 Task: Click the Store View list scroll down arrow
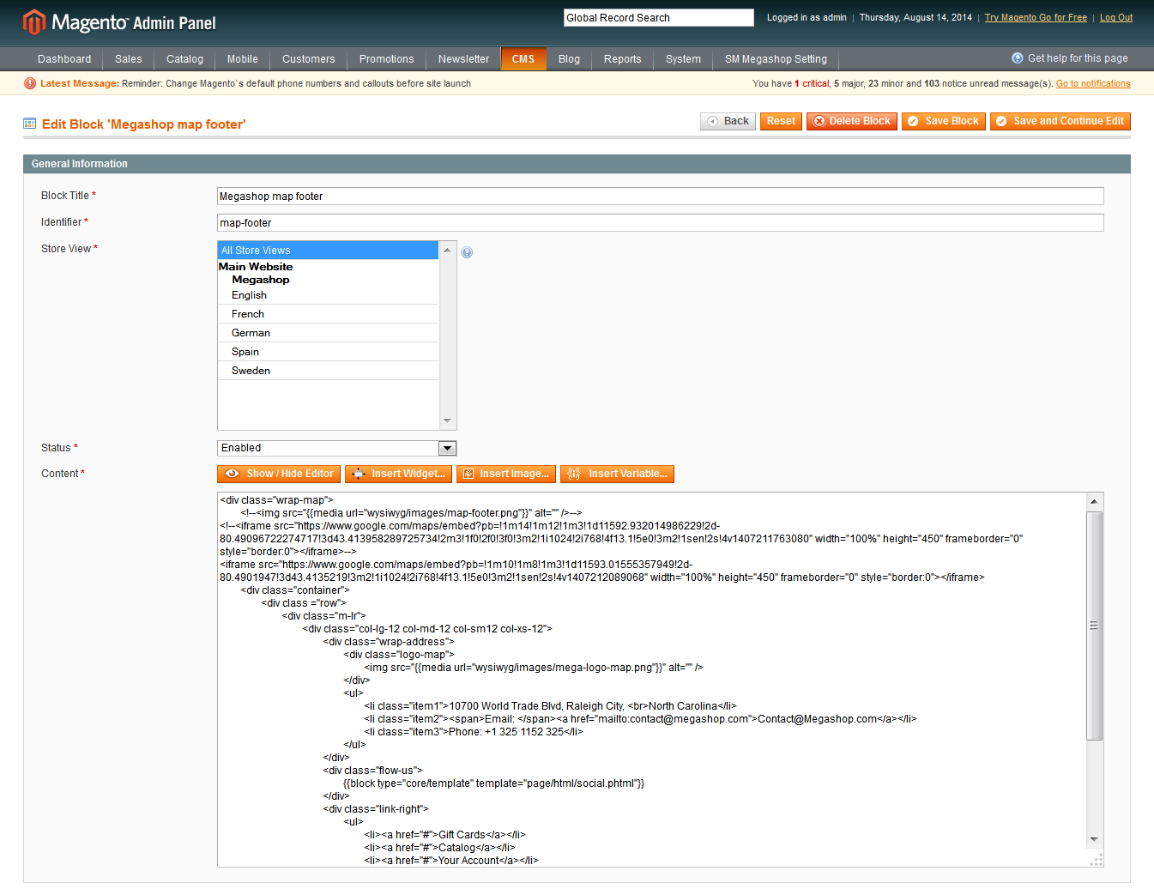tap(447, 420)
